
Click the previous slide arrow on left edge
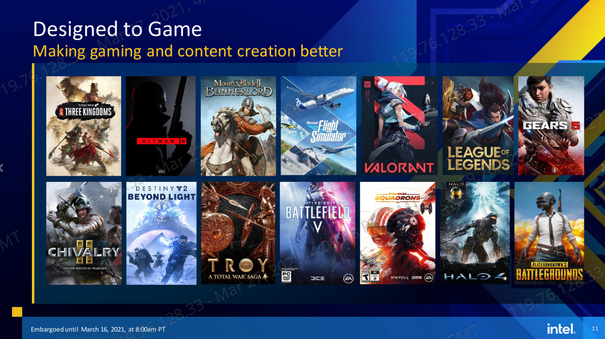pyautogui.click(x=2, y=168)
